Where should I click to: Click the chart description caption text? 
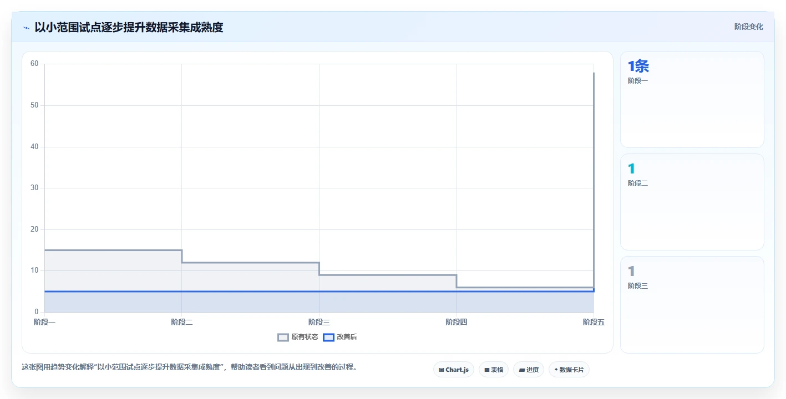189,367
